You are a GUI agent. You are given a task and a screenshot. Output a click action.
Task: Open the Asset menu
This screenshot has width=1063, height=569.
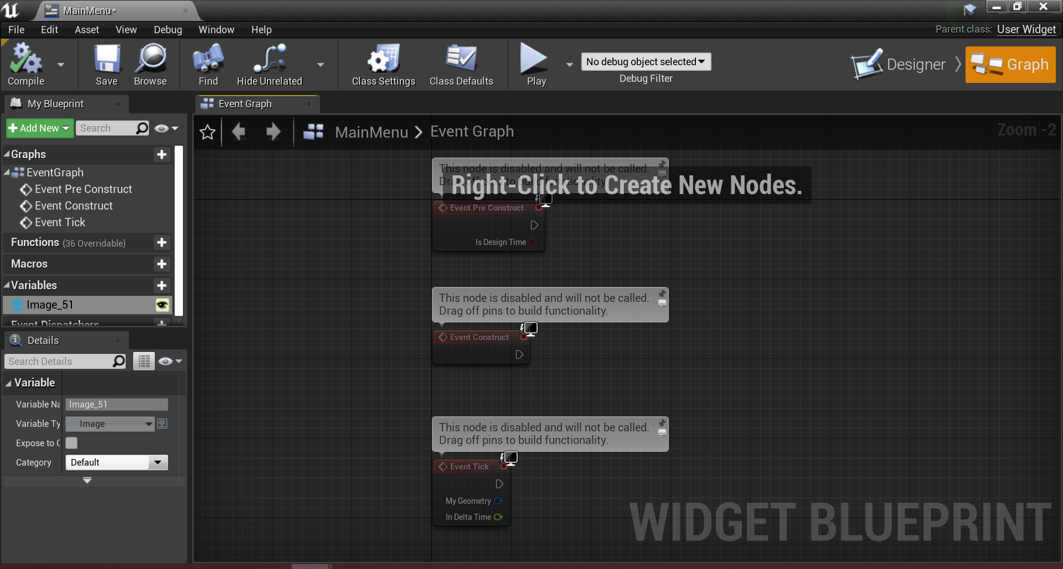(87, 30)
